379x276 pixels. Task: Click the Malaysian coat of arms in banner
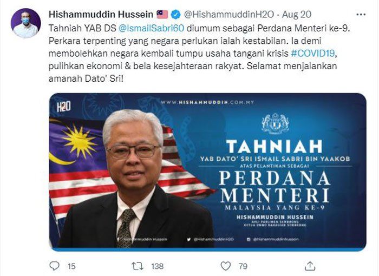(275, 124)
